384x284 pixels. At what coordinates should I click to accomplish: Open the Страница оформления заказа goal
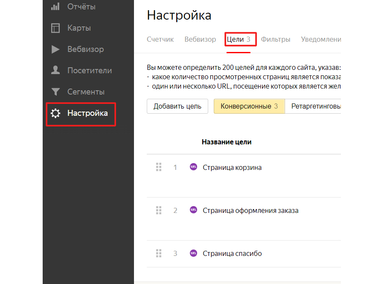(x=250, y=210)
